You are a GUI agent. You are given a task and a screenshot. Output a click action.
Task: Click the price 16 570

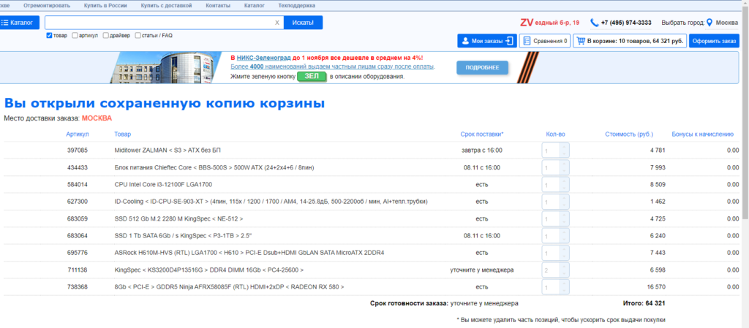point(656,287)
